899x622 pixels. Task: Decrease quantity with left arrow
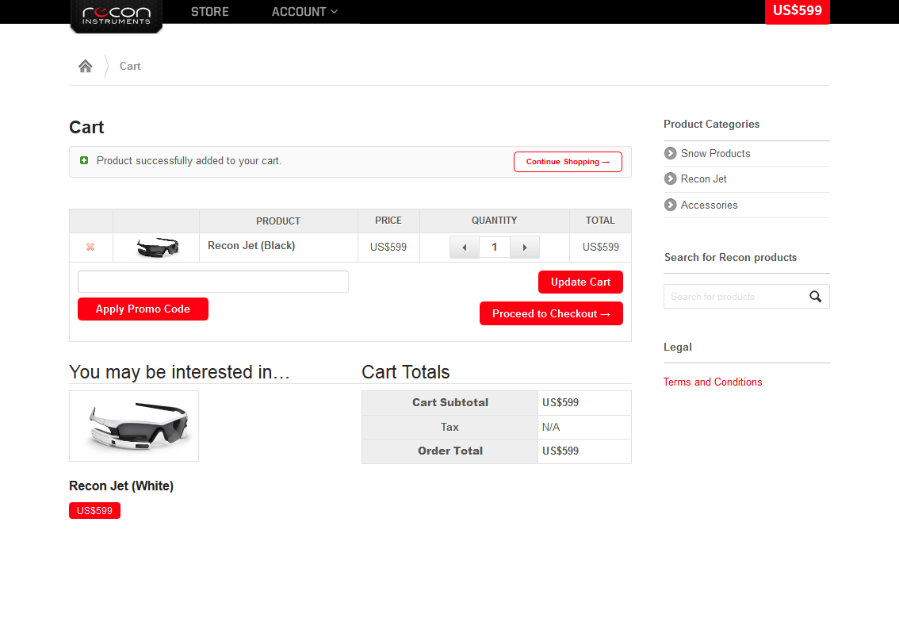(x=465, y=248)
